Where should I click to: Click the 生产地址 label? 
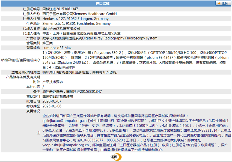pyautogui.click(x=33, y=24)
